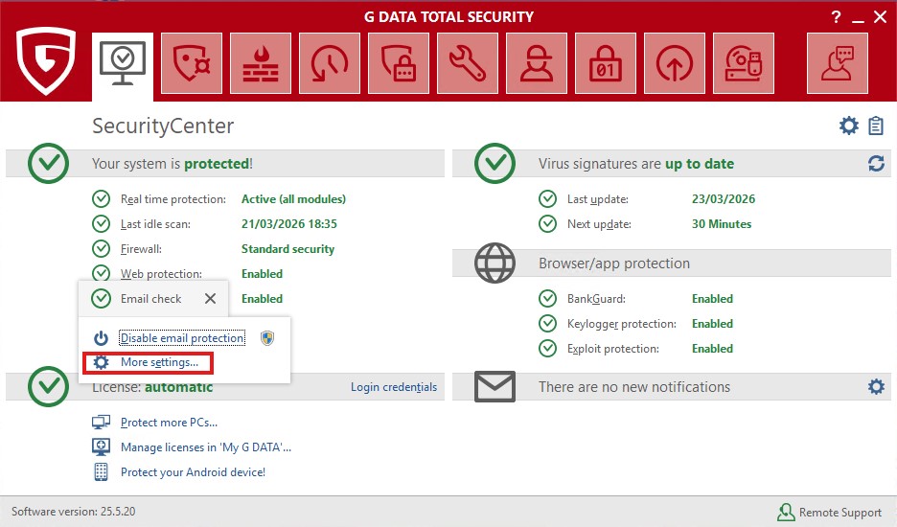897x527 pixels.
Task: Open the Virus protection shield tab
Action: click(192, 63)
